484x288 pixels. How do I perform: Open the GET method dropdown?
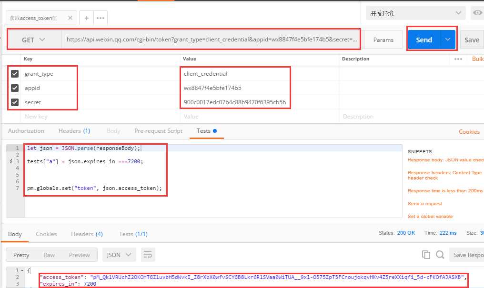pos(34,40)
